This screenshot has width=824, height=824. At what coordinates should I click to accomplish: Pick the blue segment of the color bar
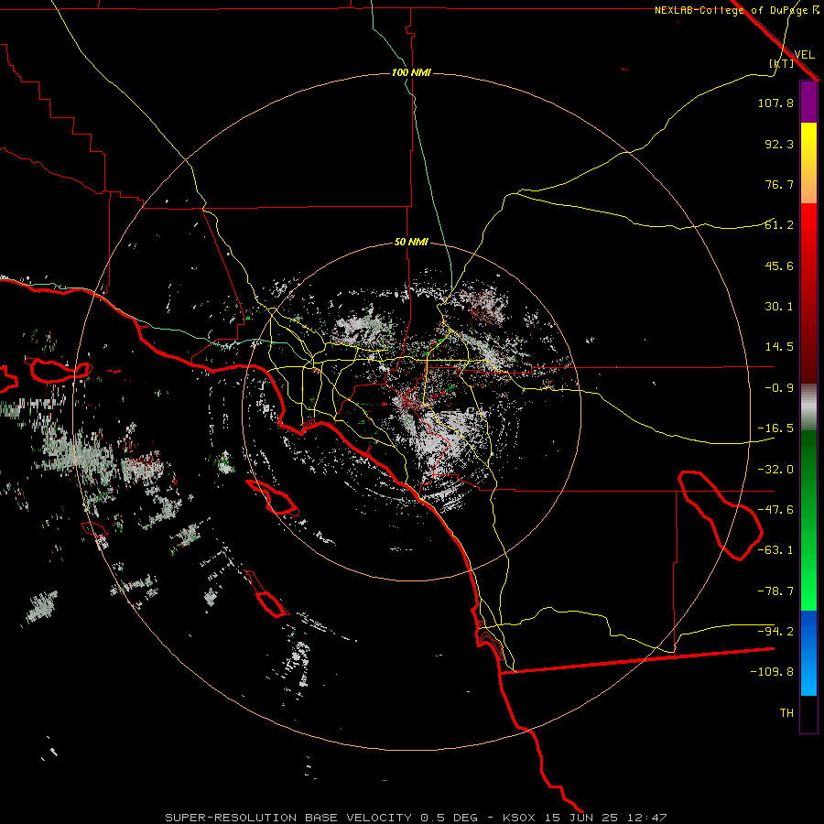tap(808, 653)
